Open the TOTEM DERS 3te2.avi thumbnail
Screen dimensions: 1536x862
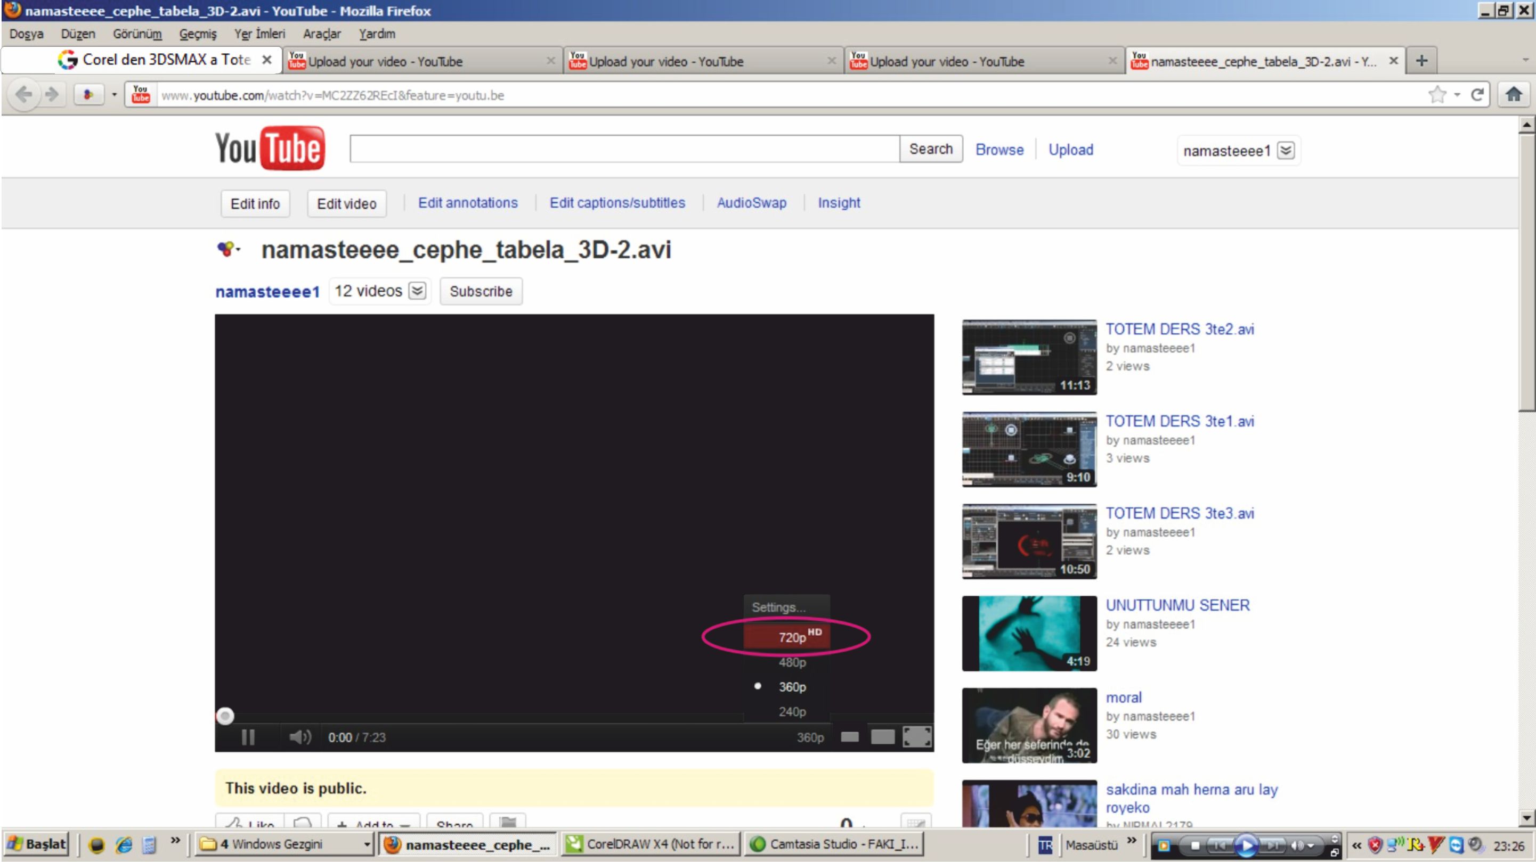coord(1029,357)
